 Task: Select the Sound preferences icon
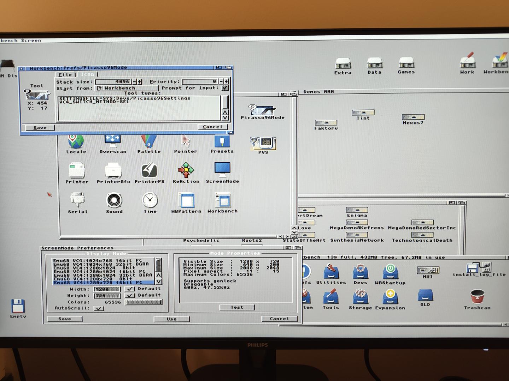pos(114,200)
